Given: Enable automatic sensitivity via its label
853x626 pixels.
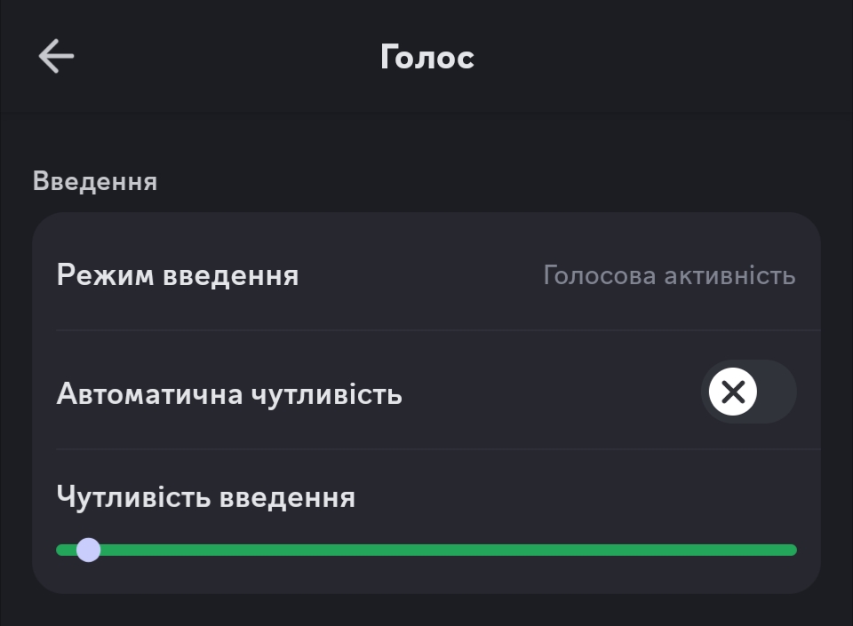Looking at the screenshot, I should click(229, 393).
